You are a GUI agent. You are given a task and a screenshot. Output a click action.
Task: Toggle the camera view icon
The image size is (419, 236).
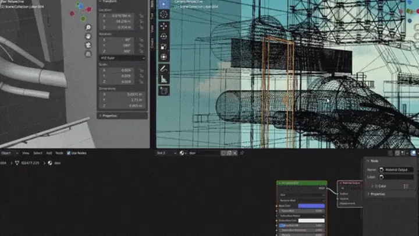(88, 45)
